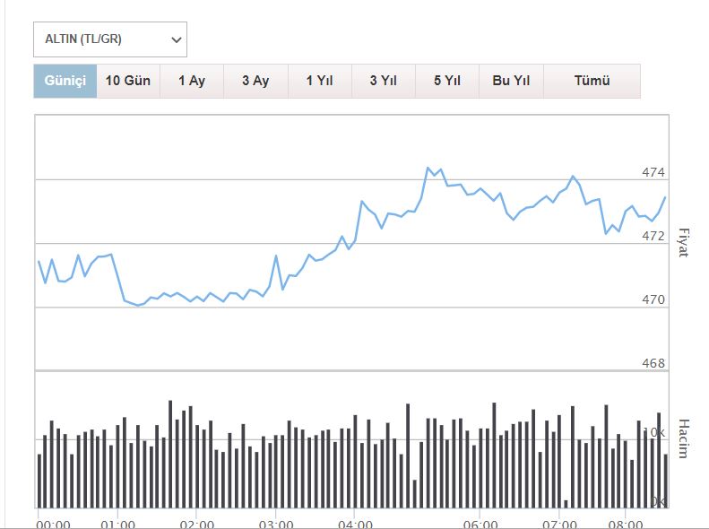Click the 01:00 time axis label
This screenshot has width=709, height=529.
click(x=117, y=524)
